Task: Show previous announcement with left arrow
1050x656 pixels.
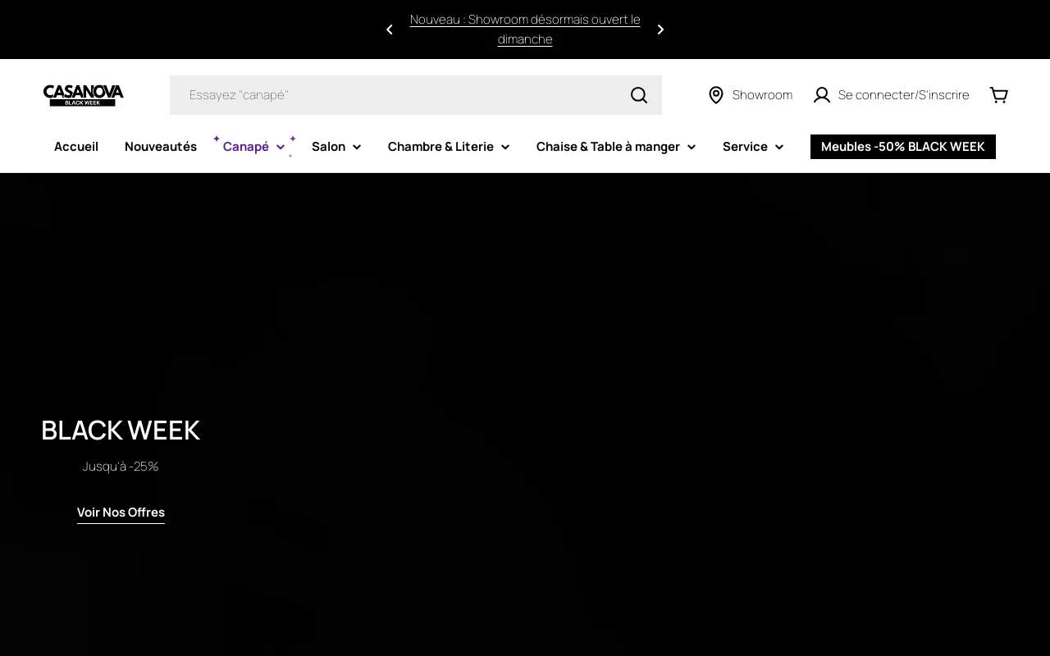Action: pyautogui.click(x=390, y=30)
